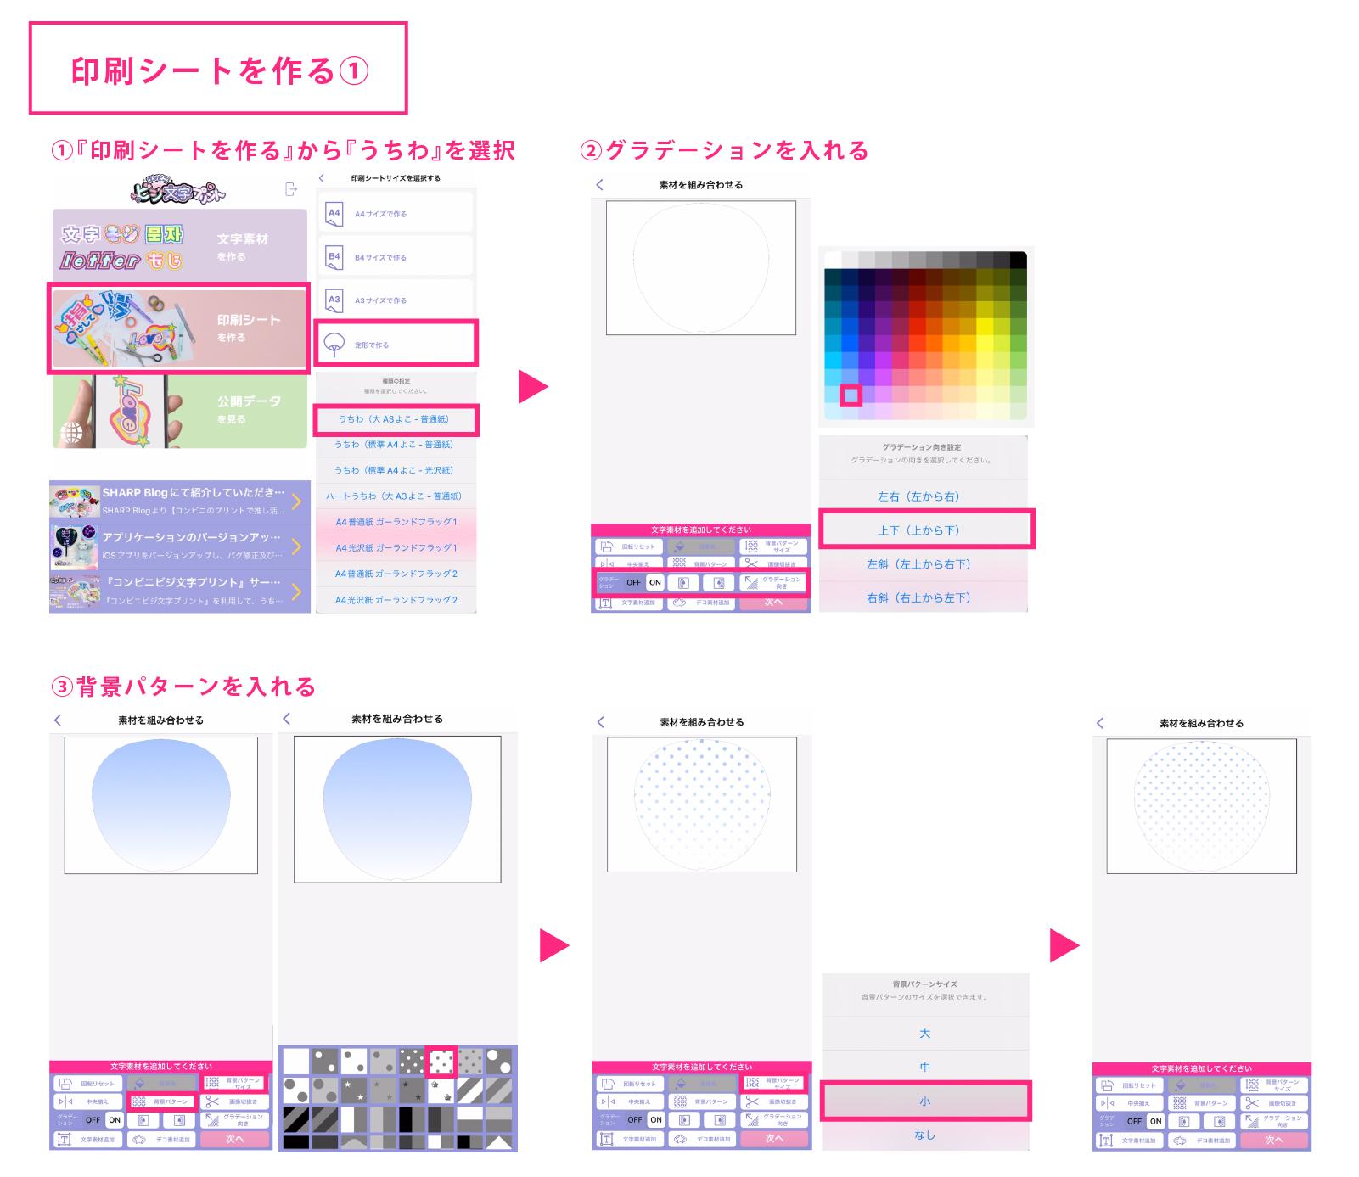This screenshot has height=1177, width=1359.
Task: Open 文字素材を作る banner
Action: click(178, 246)
